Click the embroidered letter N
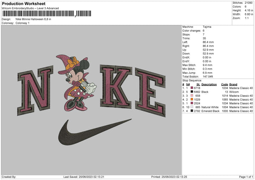The width and height of the screenshot is (255, 180). (35, 90)
